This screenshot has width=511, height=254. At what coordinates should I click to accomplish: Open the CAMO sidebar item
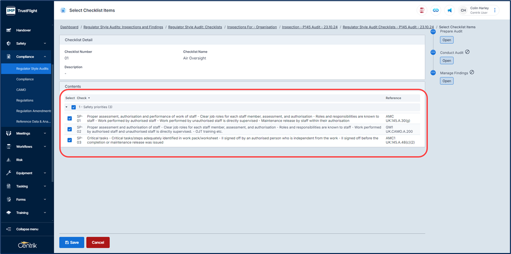coord(21,90)
